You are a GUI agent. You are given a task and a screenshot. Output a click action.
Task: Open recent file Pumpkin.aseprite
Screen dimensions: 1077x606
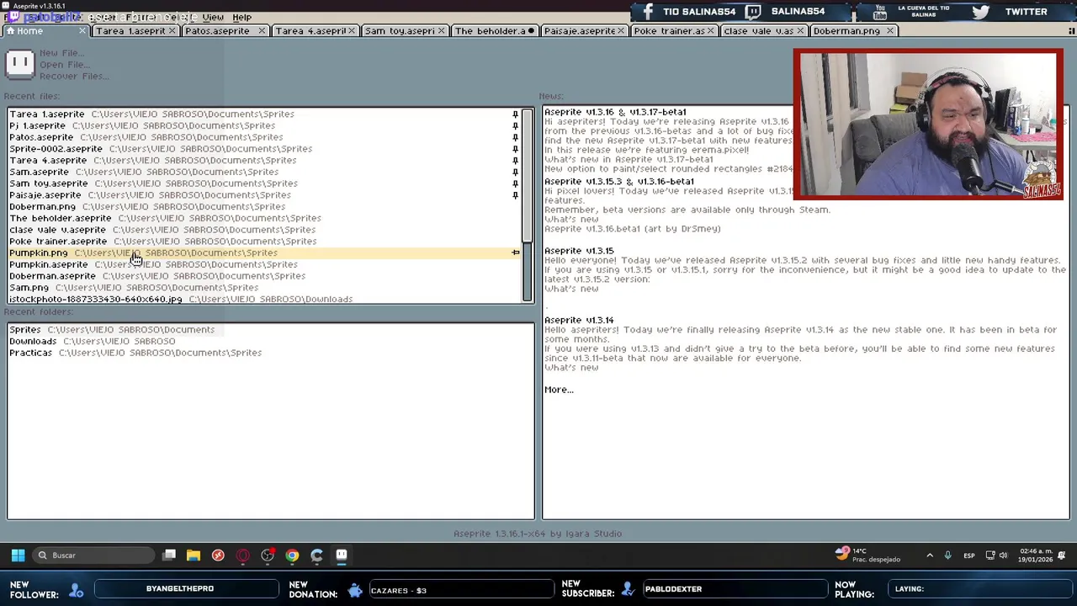[x=264, y=264]
